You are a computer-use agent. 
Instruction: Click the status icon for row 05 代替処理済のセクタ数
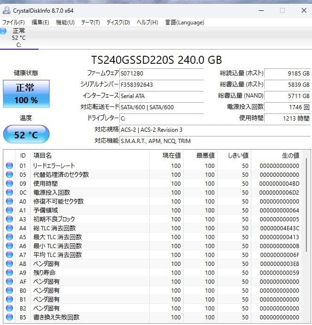pos(9,174)
